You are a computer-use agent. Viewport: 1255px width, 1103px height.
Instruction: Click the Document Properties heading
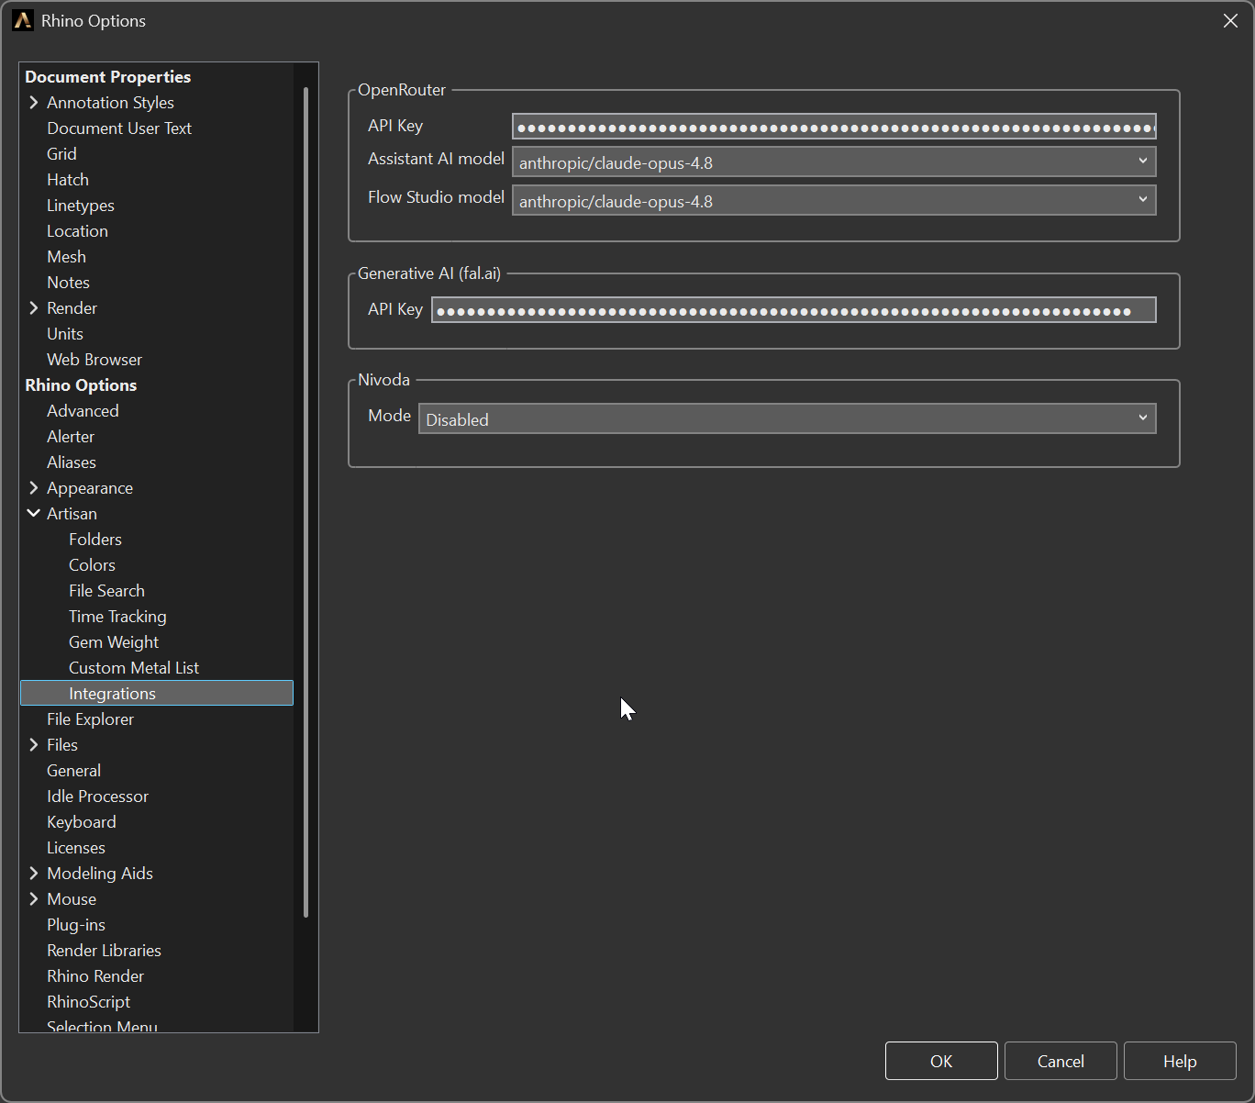108,77
